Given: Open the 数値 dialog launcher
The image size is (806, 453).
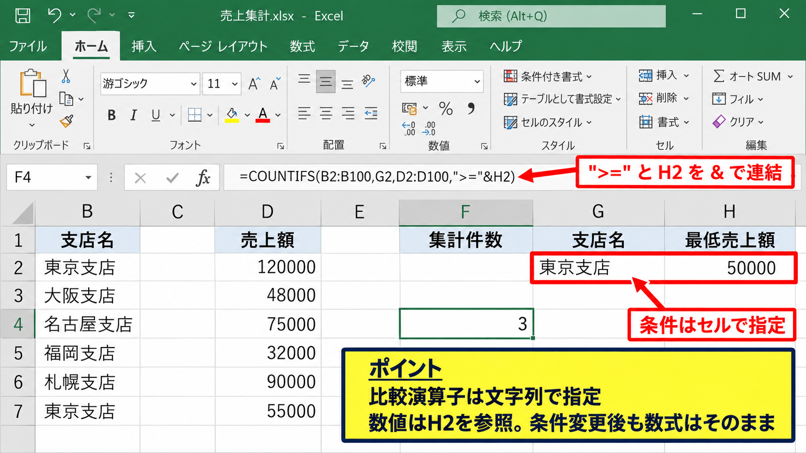Looking at the screenshot, I should (x=484, y=146).
